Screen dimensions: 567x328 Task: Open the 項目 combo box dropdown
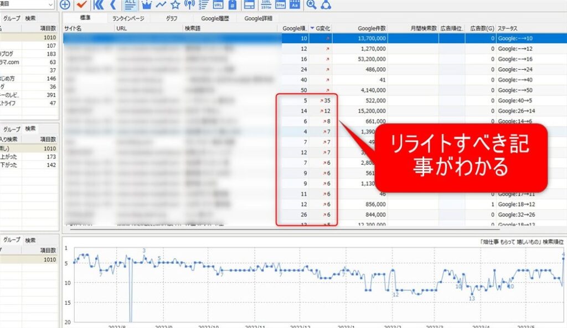click(50, 4)
